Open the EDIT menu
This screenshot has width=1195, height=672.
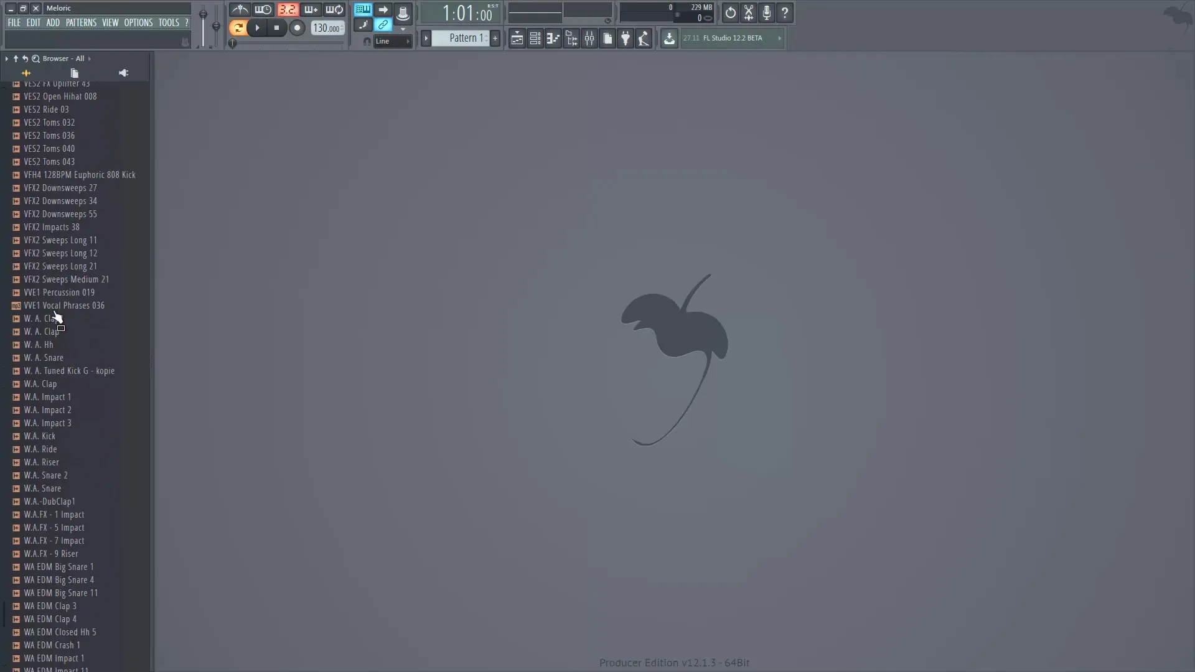pyautogui.click(x=33, y=22)
